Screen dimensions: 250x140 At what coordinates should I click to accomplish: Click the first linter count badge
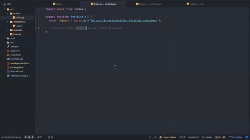(25, 137)
